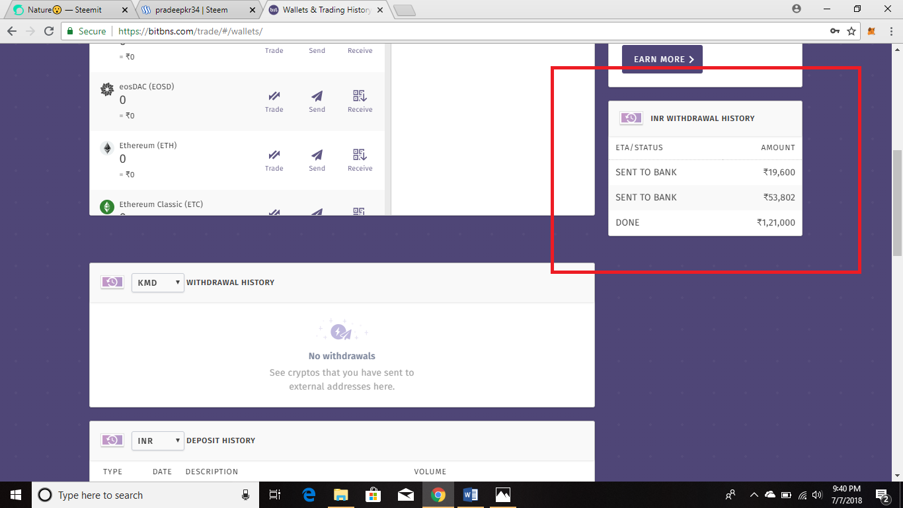Click the Ethereum coin logo
Screen dimensions: 903x508
click(107, 148)
